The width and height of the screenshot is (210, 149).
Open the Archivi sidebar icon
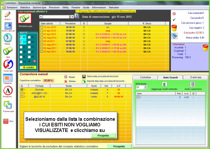click(8, 14)
